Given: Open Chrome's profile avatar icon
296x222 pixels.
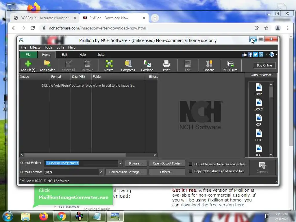Looking at the screenshot, I should click(x=278, y=28).
